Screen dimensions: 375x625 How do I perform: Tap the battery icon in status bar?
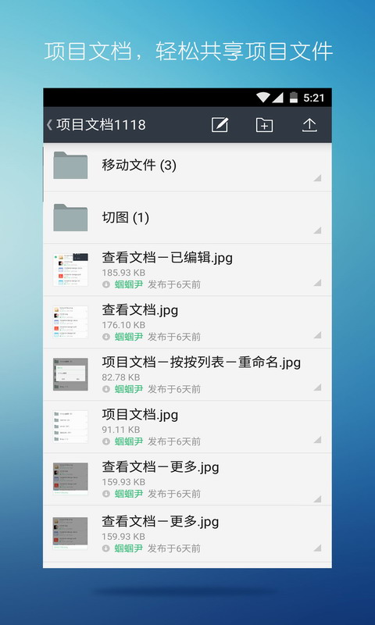(x=294, y=97)
